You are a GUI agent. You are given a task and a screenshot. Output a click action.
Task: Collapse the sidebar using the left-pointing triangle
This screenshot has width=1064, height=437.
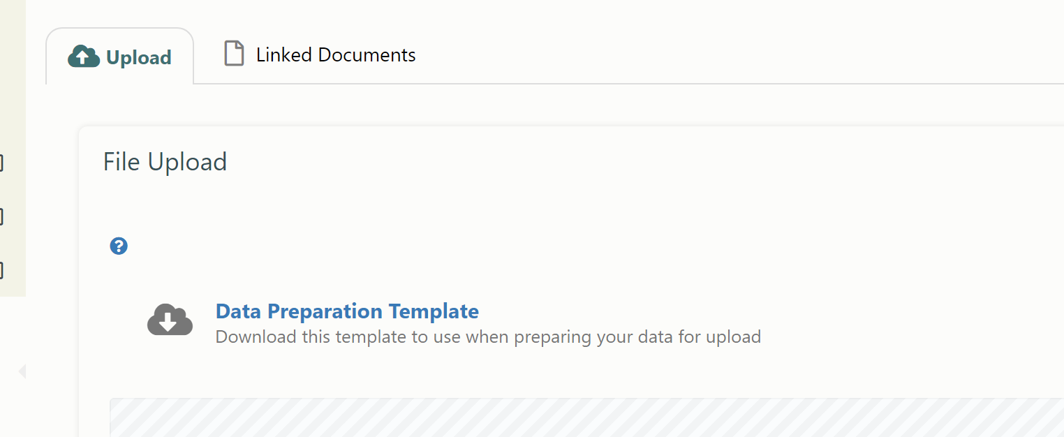(22, 371)
